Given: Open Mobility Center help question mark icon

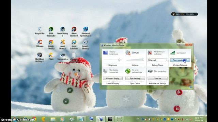Looking at the screenshot, I should (191, 87).
